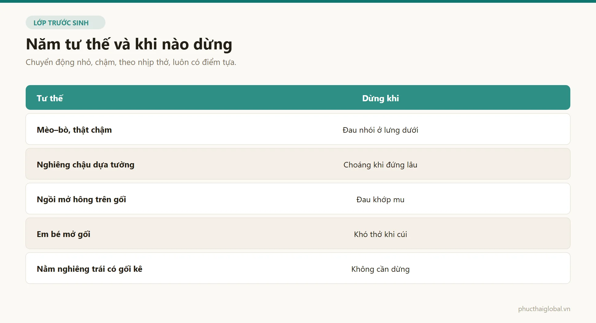This screenshot has width=596, height=323.
Task: Select the cell 'Nghiêng chậu dựa tường'
Action: tap(86, 165)
